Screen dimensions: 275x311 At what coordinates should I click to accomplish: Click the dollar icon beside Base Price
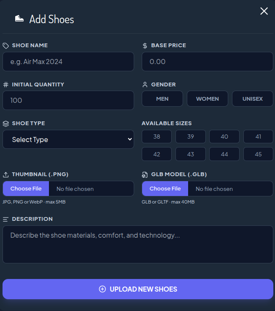point(145,46)
